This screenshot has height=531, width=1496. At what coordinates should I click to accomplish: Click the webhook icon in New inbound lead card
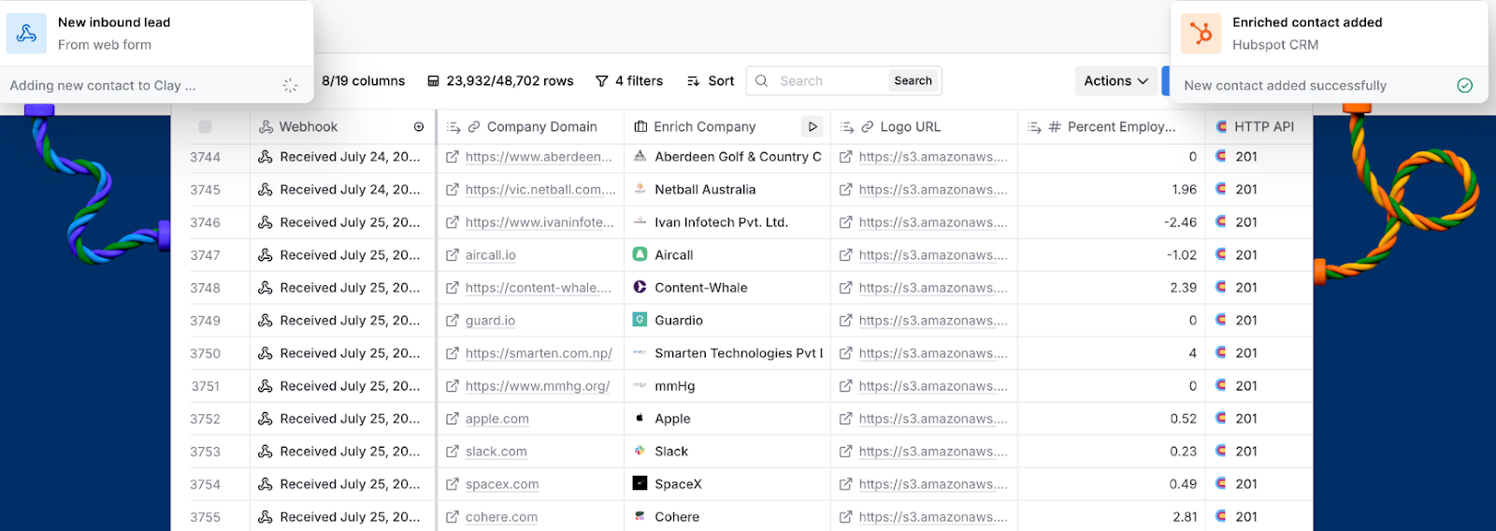pos(26,34)
